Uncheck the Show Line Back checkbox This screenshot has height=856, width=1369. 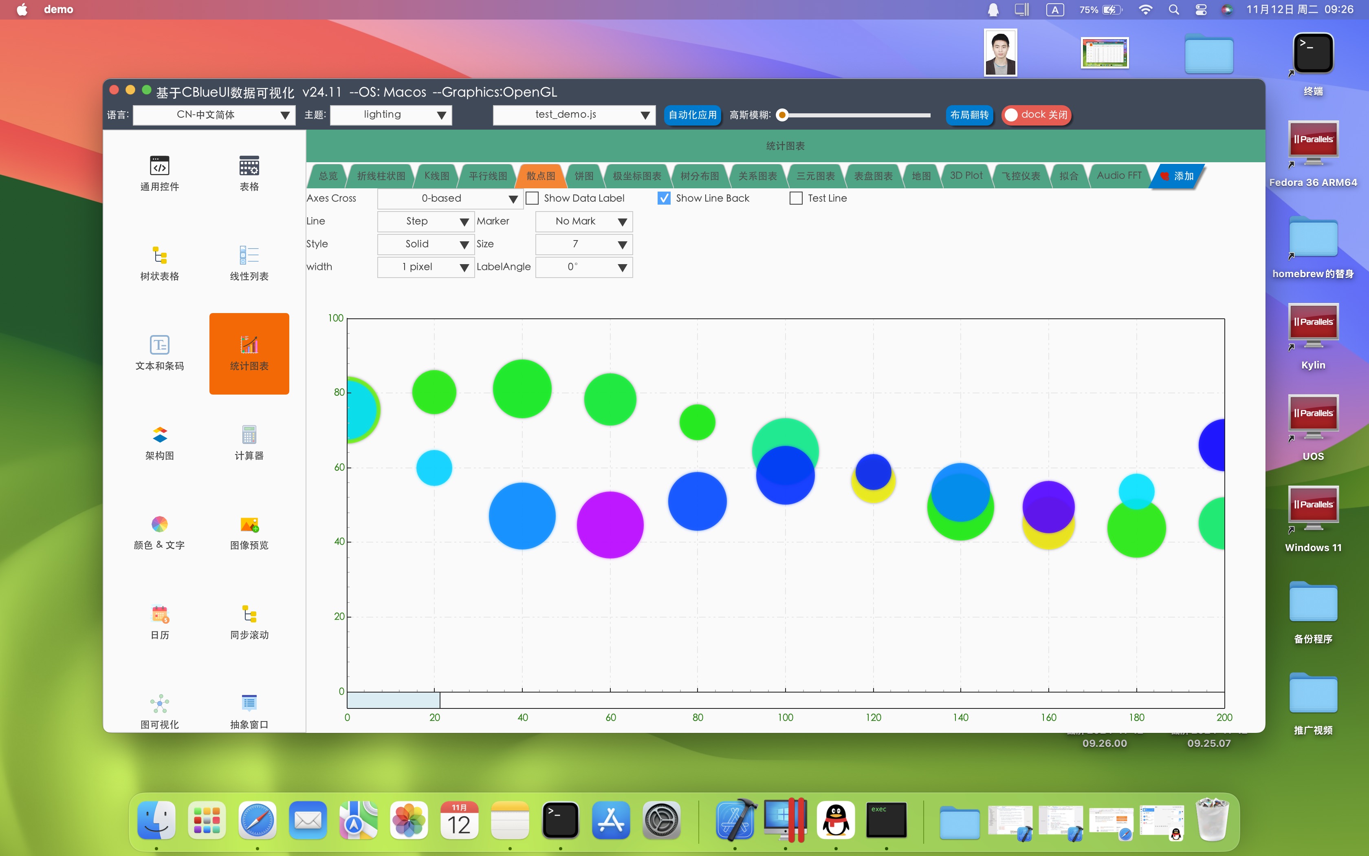click(x=664, y=198)
